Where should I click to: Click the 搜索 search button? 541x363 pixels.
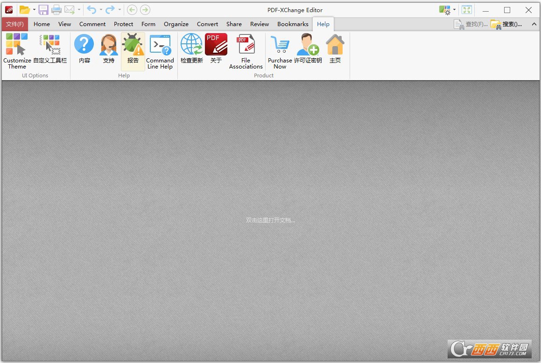507,24
